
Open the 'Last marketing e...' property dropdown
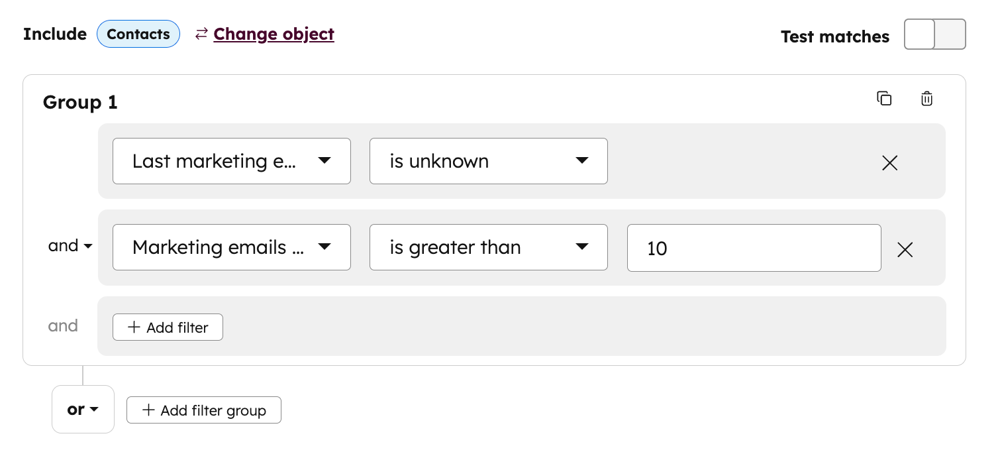pos(231,160)
